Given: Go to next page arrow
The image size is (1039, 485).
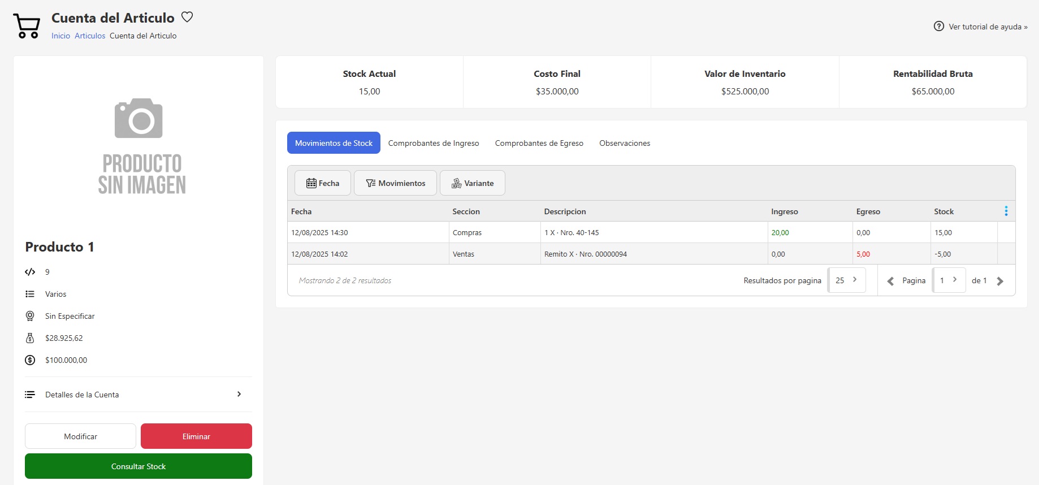Looking at the screenshot, I should pos(1000,281).
